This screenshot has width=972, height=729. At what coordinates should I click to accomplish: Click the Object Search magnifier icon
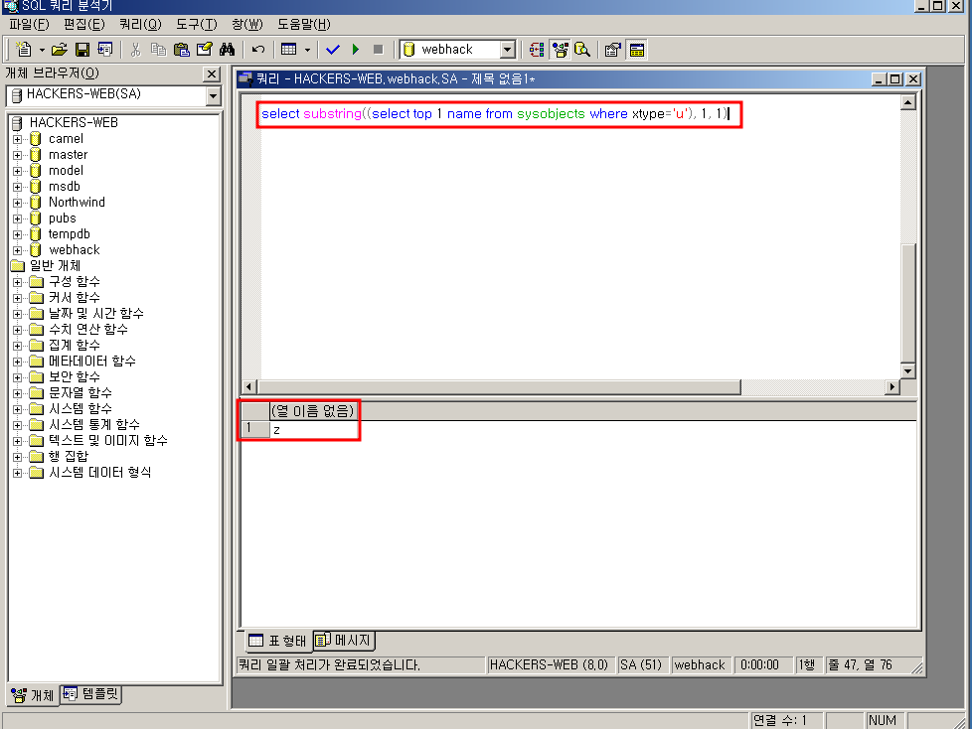point(582,50)
